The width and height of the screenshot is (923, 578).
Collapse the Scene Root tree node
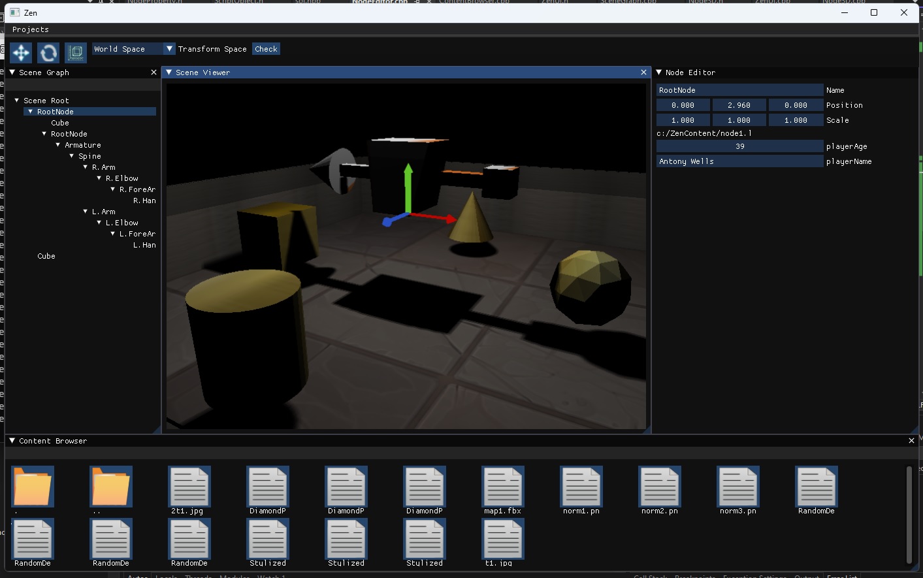click(17, 101)
